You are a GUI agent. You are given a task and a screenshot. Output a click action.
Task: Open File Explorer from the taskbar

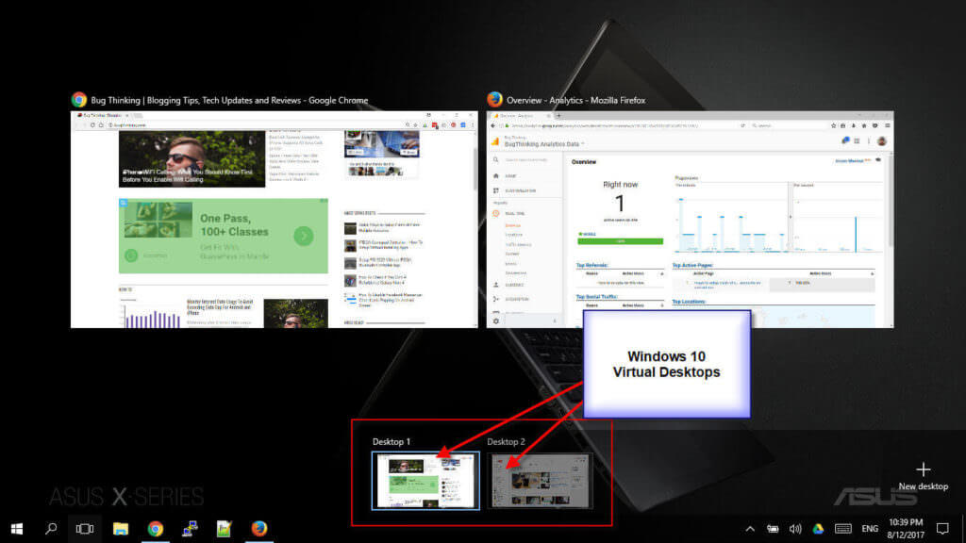pyautogui.click(x=120, y=528)
